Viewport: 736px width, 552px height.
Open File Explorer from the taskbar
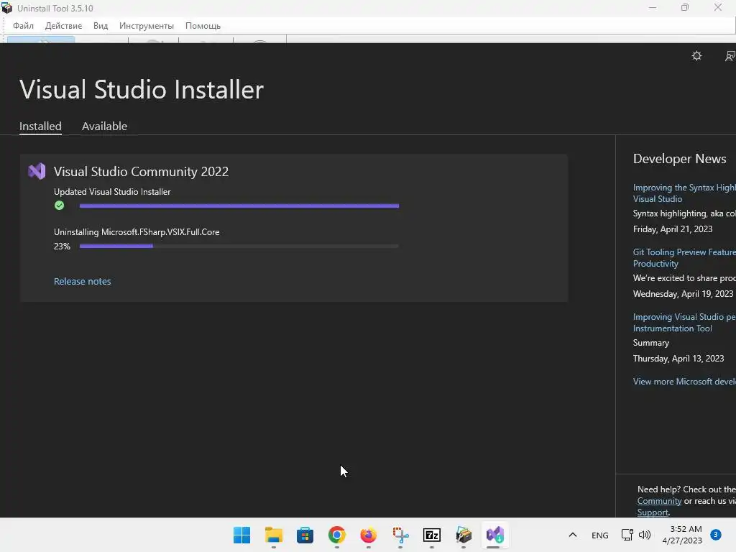[x=274, y=535]
